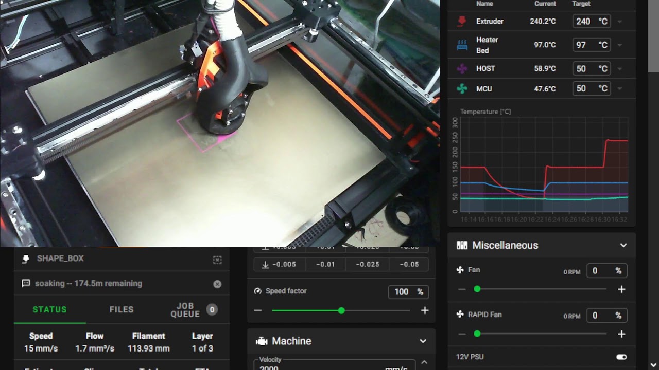Decrease Fan speed with the minus icon
Screen dimensions: 659x370
(x=462, y=289)
